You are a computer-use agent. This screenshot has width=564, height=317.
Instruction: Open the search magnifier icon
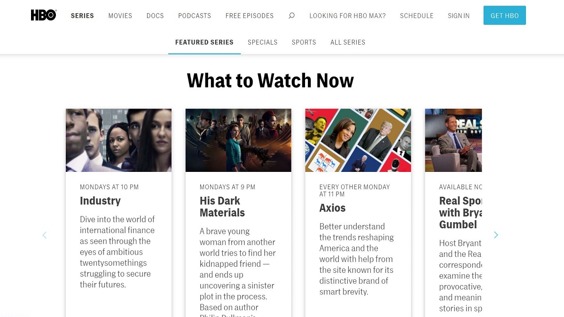291,15
